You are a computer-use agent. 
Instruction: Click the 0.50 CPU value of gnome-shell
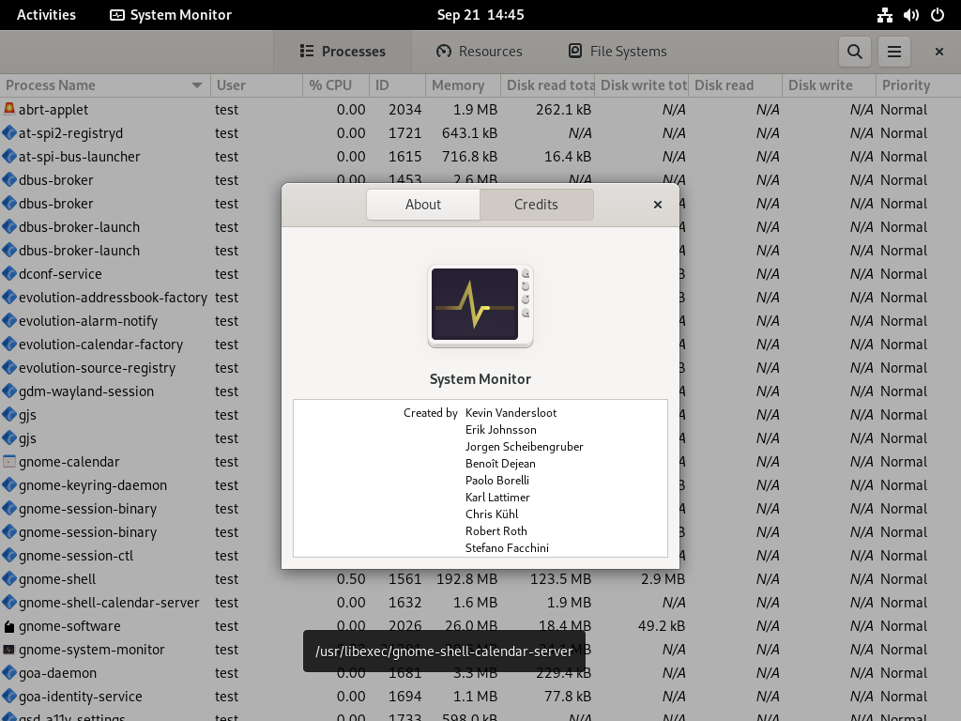351,578
